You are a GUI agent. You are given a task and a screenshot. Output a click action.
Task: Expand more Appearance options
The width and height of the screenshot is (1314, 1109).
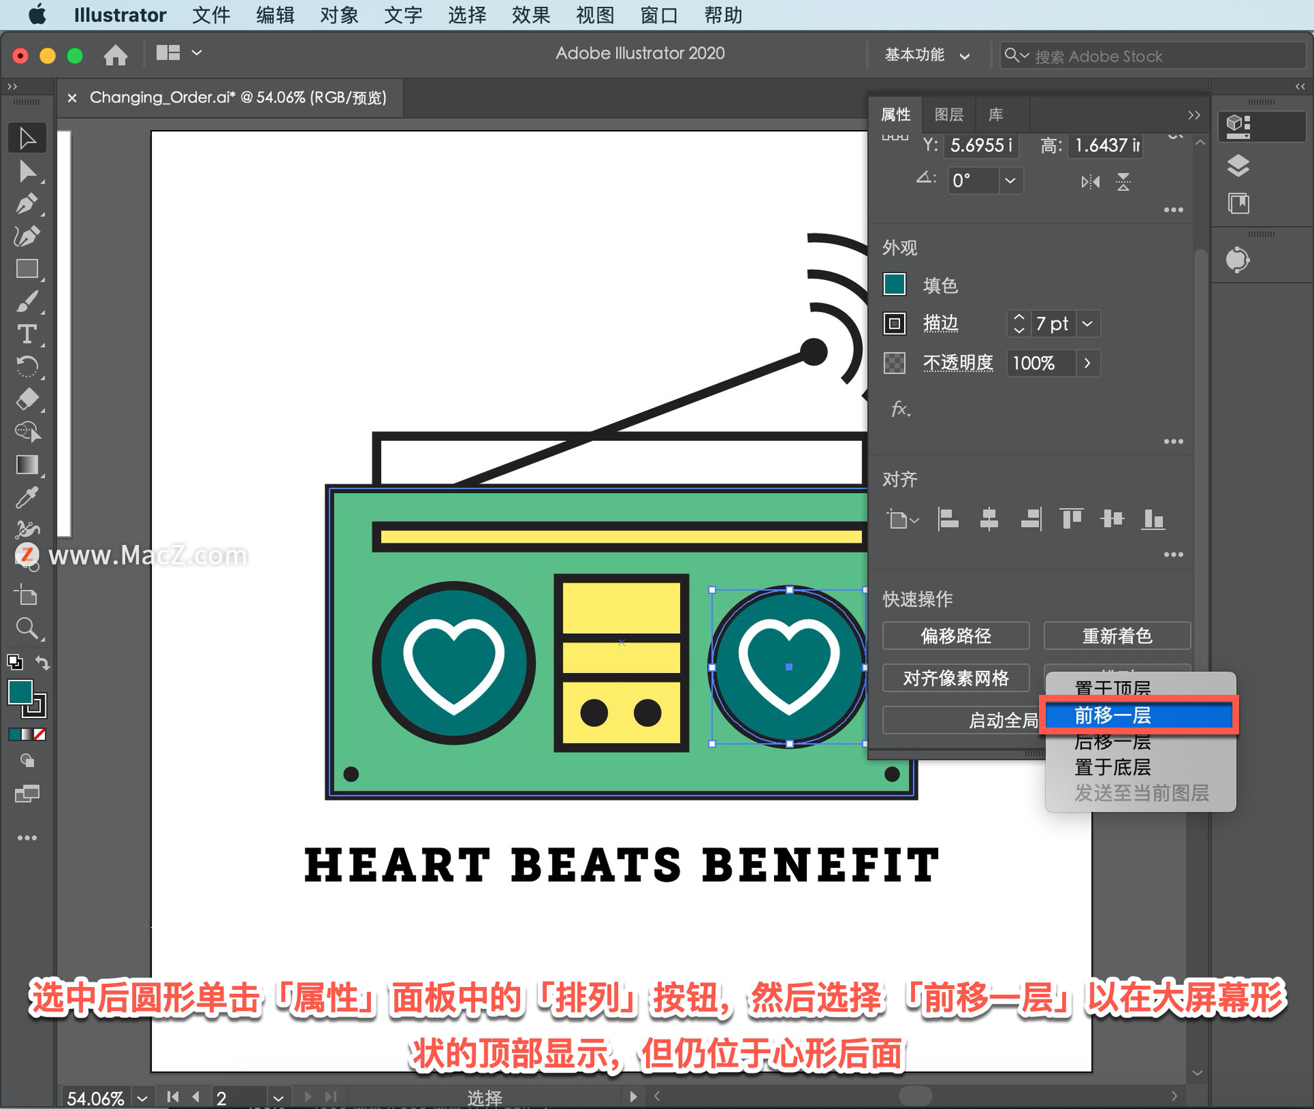[x=1174, y=442]
